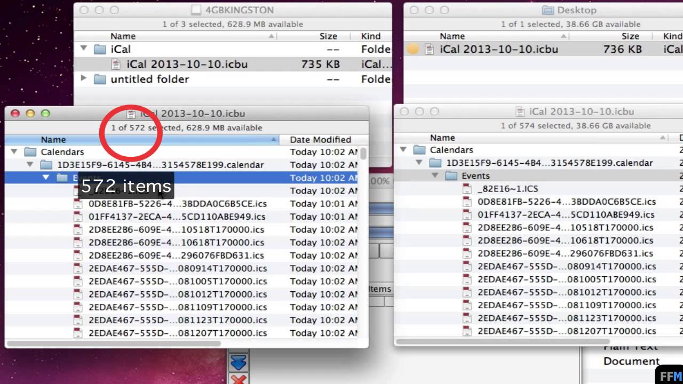Select untitled folder name in 4GBKINGSTON
Screen dimensions: 683x384
pos(149,79)
